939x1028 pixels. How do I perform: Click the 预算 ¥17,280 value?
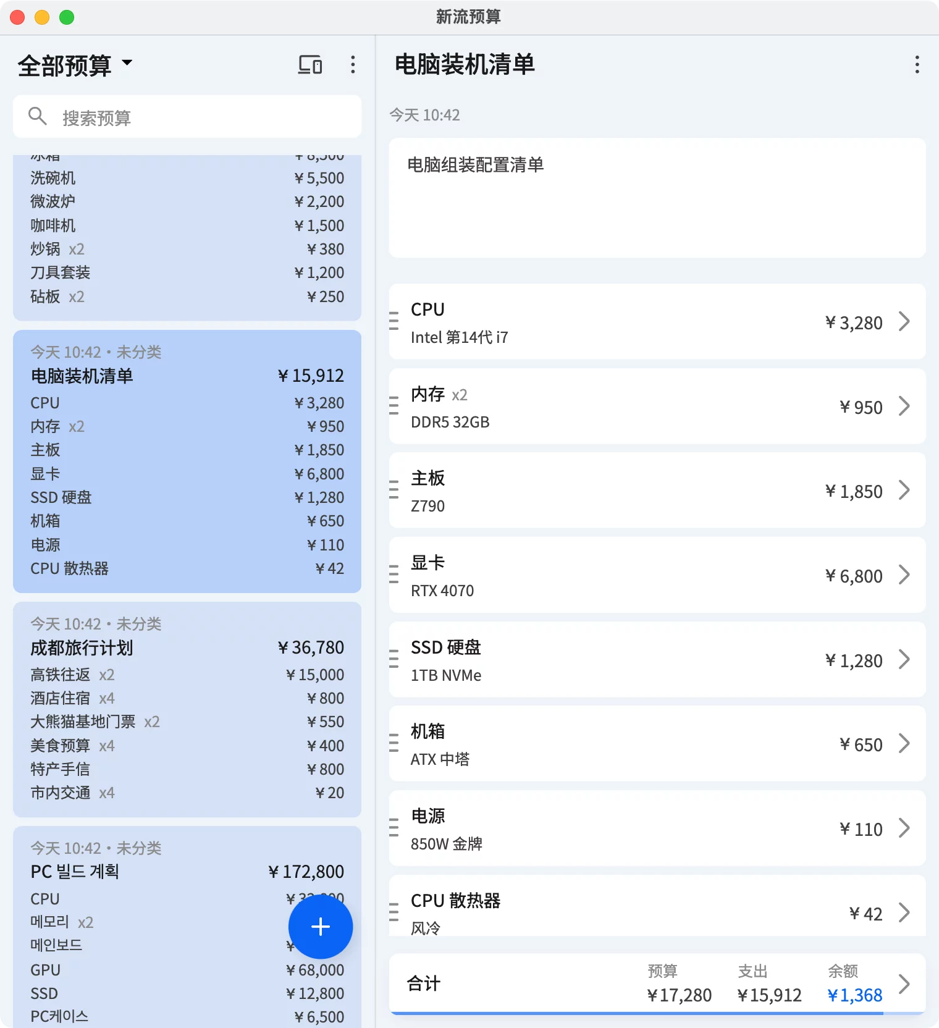679,995
